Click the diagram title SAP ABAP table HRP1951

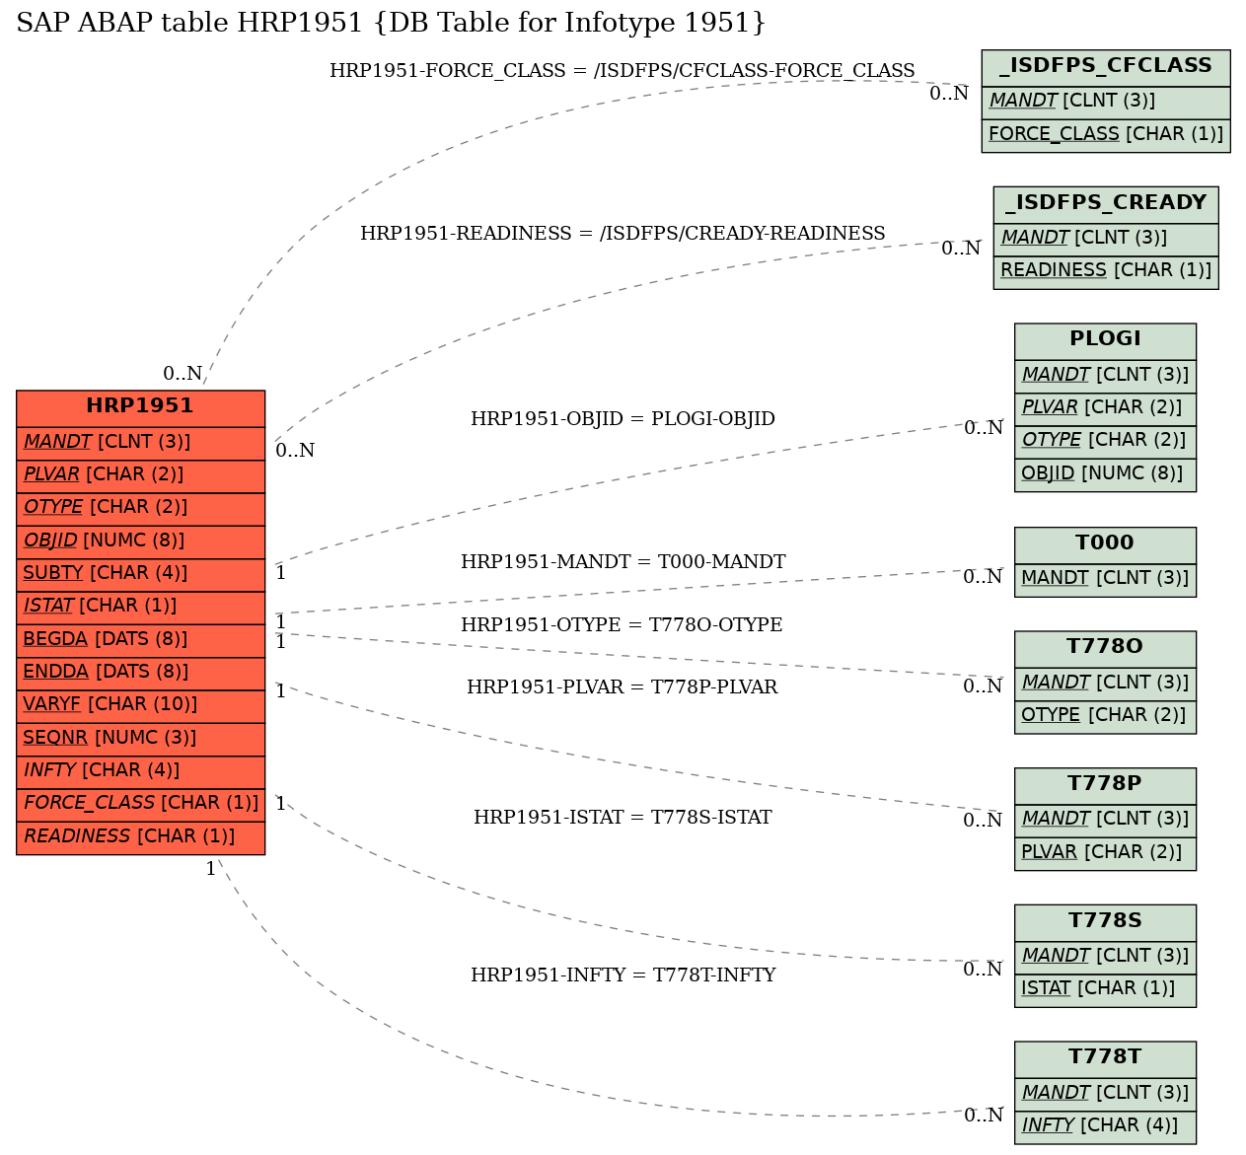391,23
